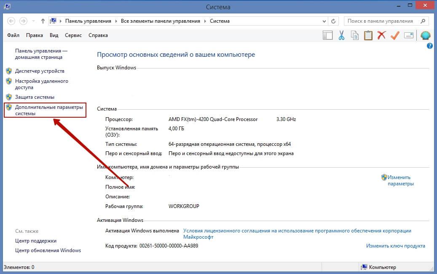Click the pane layout toolbar icon
Image resolution: width=437 pixels, height=274 pixels.
[x=328, y=35]
